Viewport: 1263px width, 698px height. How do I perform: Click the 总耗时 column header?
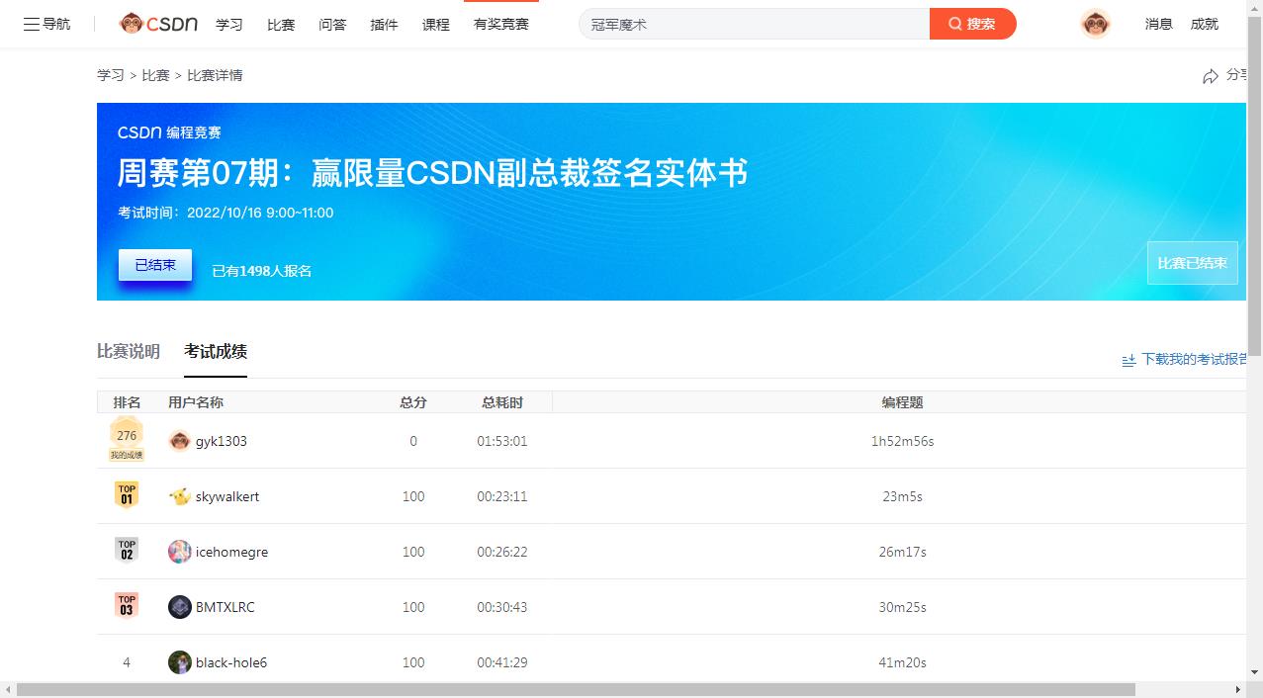pyautogui.click(x=502, y=402)
